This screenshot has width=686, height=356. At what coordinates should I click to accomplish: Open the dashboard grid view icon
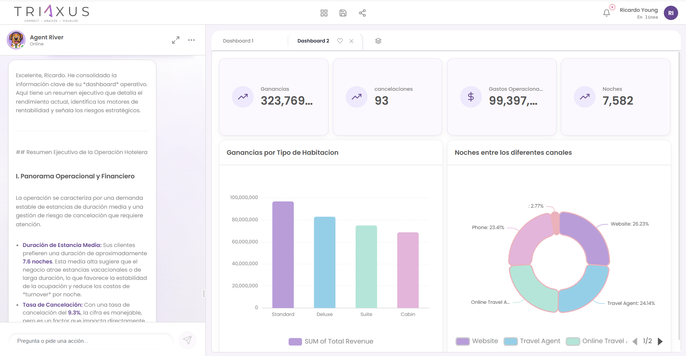[324, 13]
